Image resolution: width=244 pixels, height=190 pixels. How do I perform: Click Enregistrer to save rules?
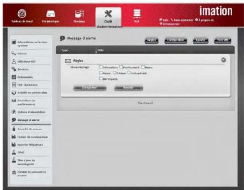click(90, 88)
